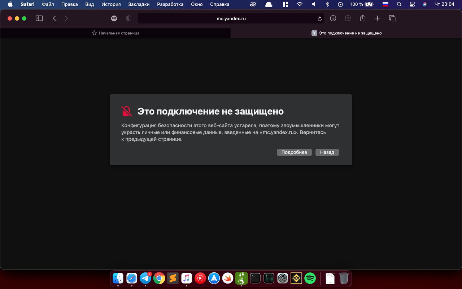462x289 pixels.
Task: Go back with the toolbar back arrow
Action: click(54, 18)
